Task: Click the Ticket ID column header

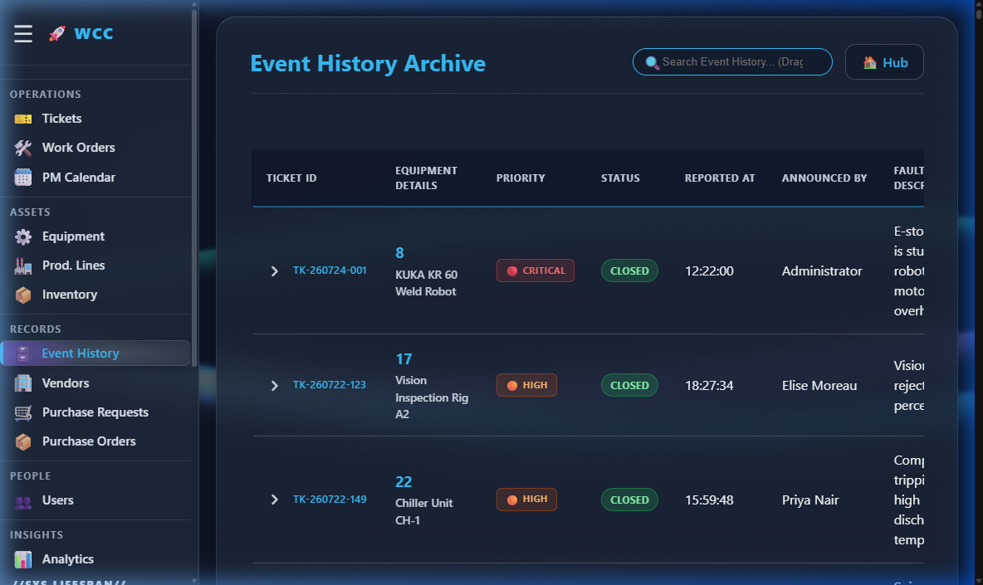Action: click(x=291, y=178)
